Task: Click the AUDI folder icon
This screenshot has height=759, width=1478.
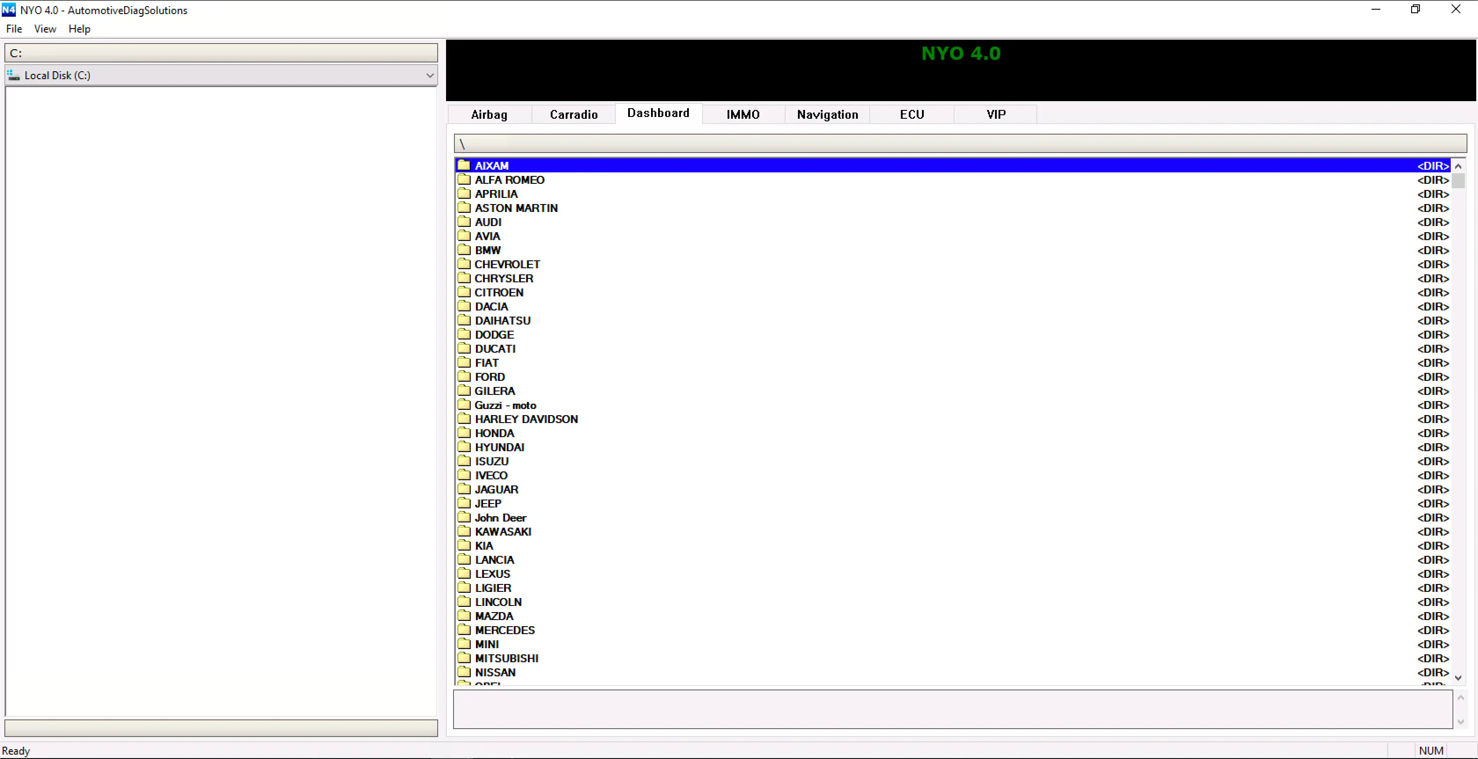Action: 464,222
